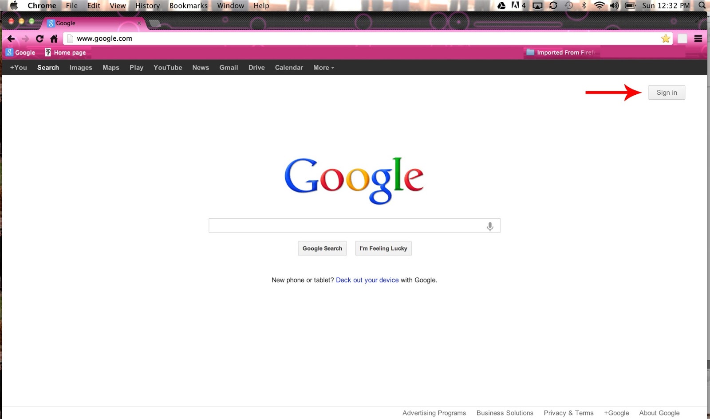
Task: Click the Google Search button
Action: pyautogui.click(x=322, y=248)
